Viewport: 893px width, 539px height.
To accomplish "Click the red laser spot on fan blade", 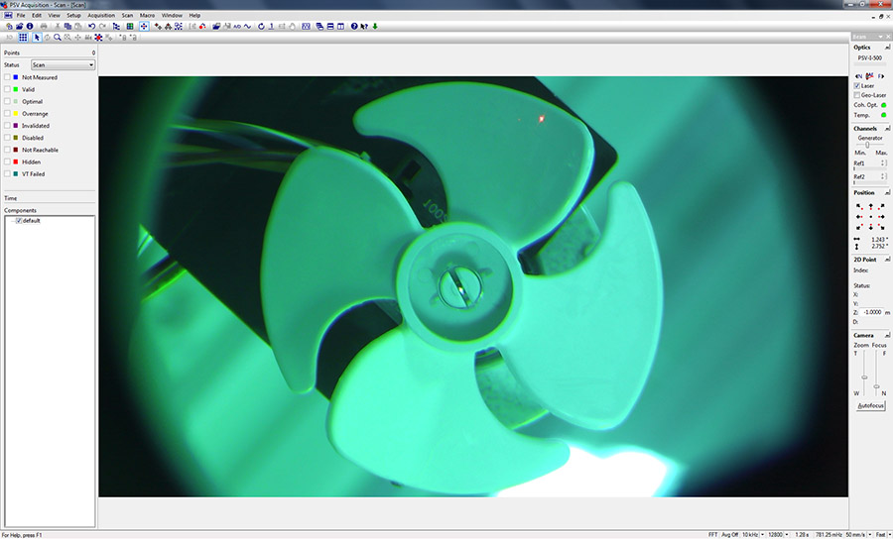I will coord(541,119).
